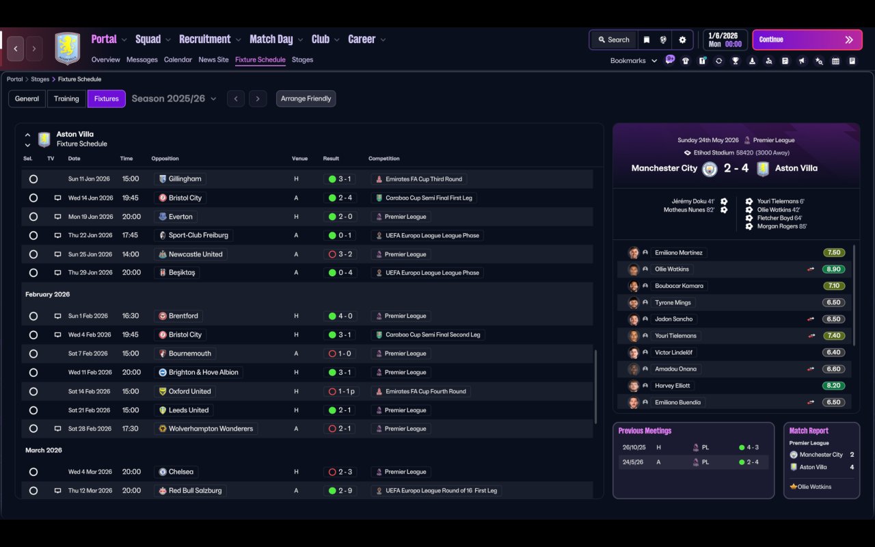The height and width of the screenshot is (547, 875).
Task: Switch to the Messages tab
Action: click(x=142, y=59)
